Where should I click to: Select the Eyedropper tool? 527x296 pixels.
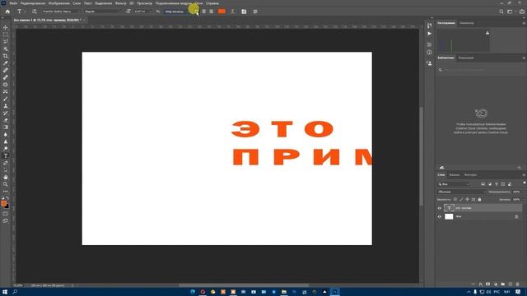tap(6, 62)
